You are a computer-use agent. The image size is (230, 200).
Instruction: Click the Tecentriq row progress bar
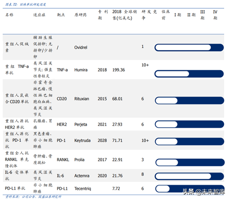(x=190, y=189)
